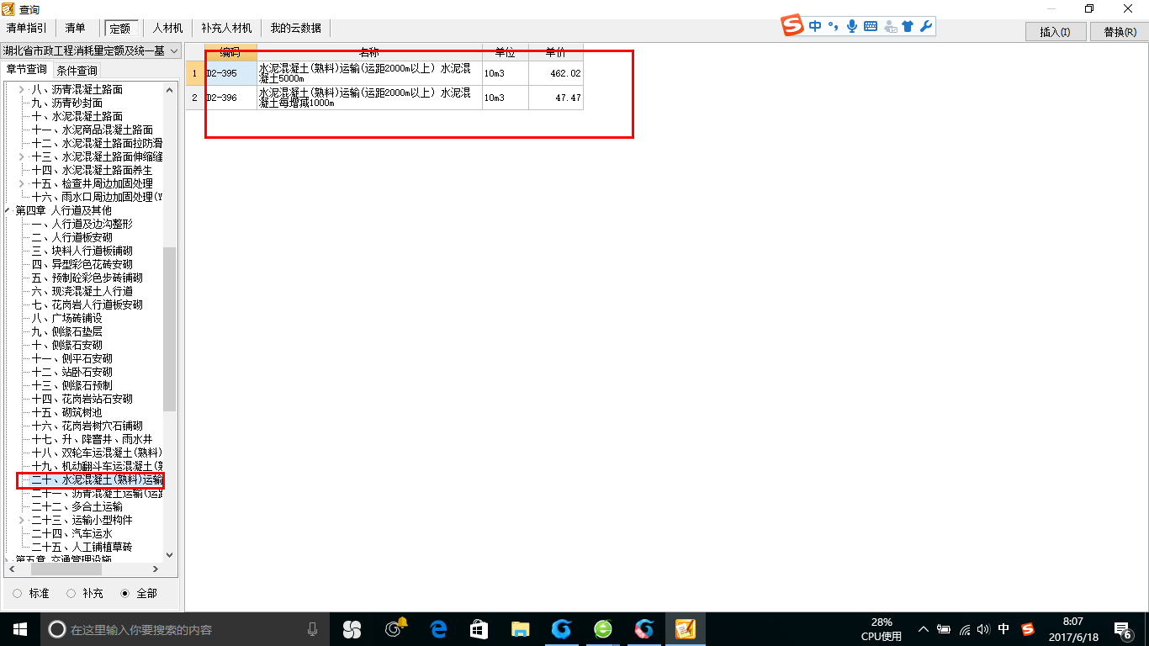Open the taskbar clock showing 8:07
Viewport: 1149px width, 646px height.
tap(1073, 629)
